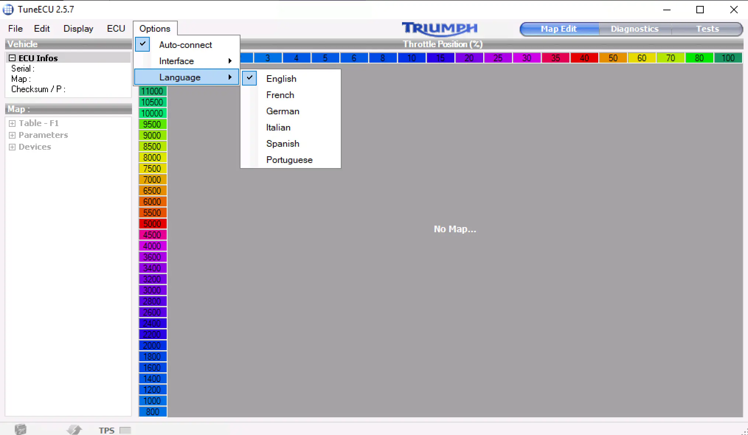Uncheck English in the Language submenu
The height and width of the screenshot is (435, 748).
[250, 78]
